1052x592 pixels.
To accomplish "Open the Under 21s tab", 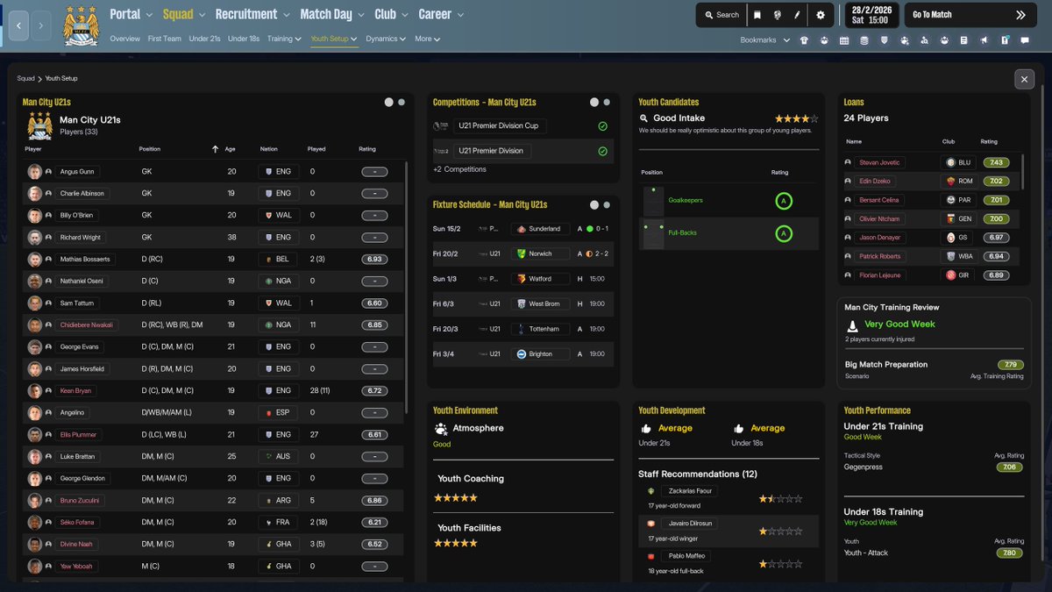I will [204, 39].
